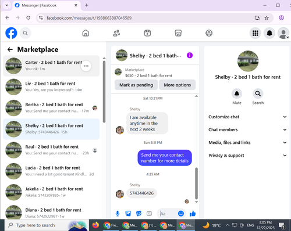Screen dimensions: 291x231
Task: Open the purple conversation info icon
Action: pyautogui.click(x=190, y=55)
